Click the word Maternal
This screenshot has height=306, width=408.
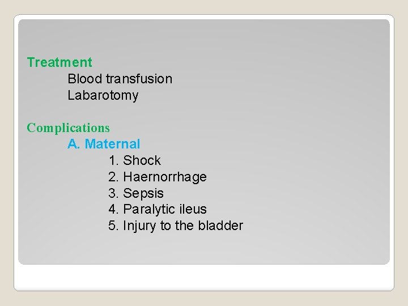click(x=112, y=144)
